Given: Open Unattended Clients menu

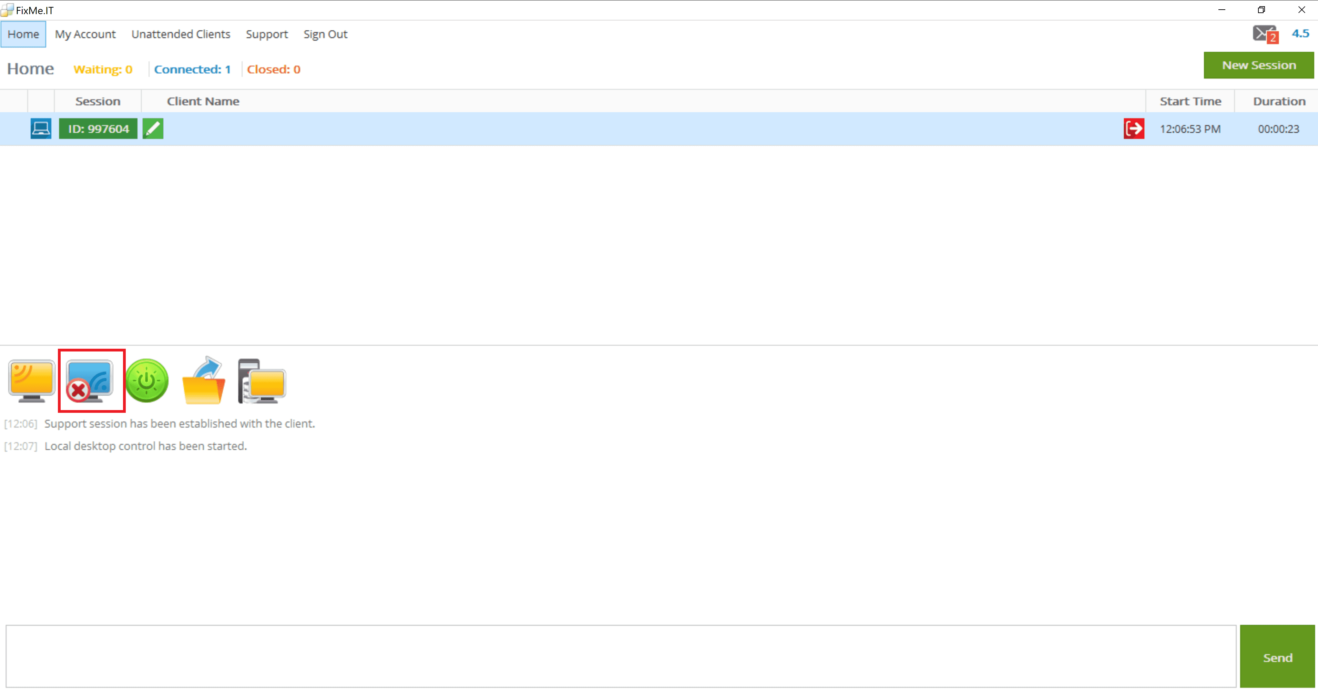Looking at the screenshot, I should click(181, 34).
